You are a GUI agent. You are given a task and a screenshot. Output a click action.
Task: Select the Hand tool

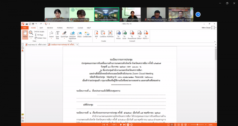(x=25, y=35)
